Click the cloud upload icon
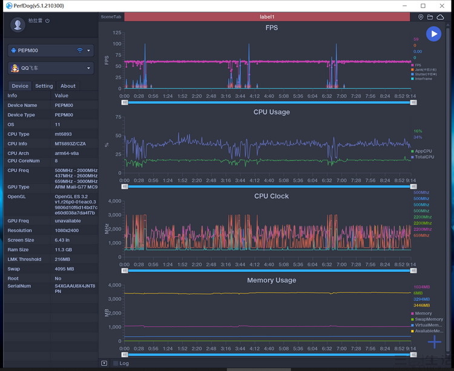 441,17
